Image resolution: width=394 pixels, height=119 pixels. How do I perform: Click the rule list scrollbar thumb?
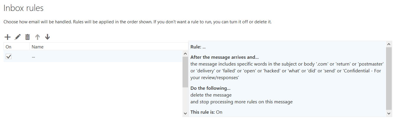pyautogui.click(x=185, y=72)
